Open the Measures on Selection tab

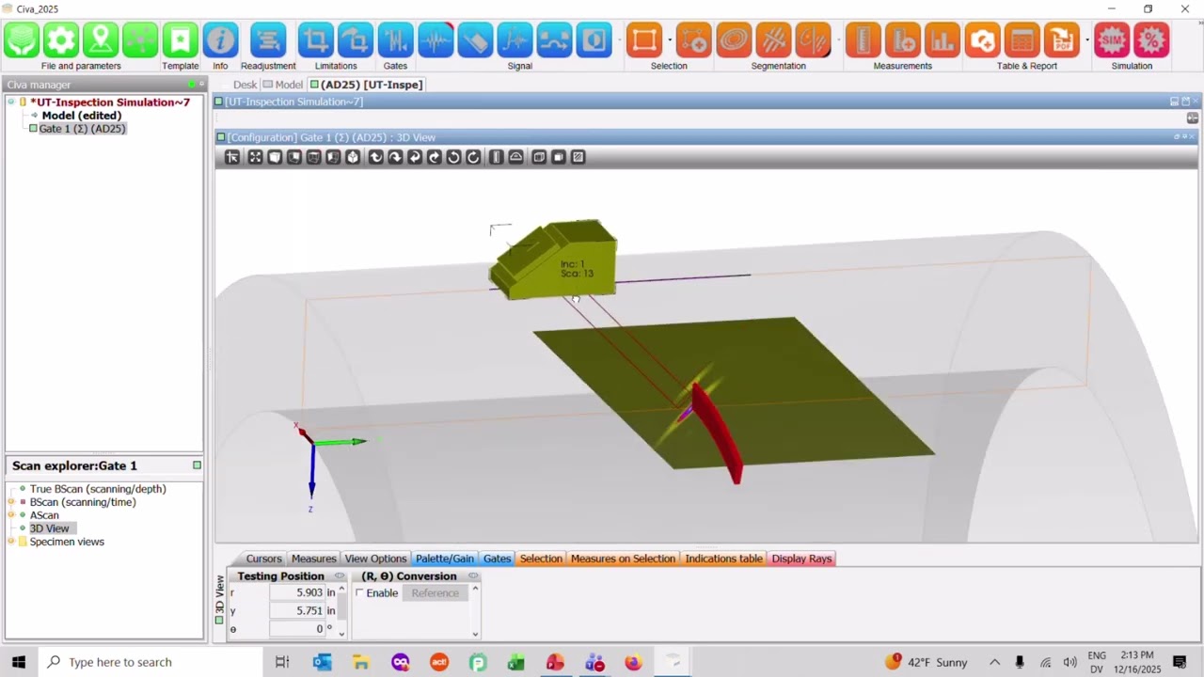(623, 559)
